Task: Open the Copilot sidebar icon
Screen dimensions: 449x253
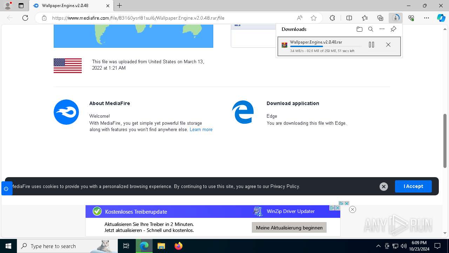Action: (x=441, y=18)
